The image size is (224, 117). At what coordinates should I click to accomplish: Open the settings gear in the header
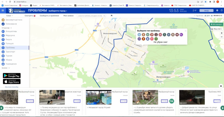217,10
